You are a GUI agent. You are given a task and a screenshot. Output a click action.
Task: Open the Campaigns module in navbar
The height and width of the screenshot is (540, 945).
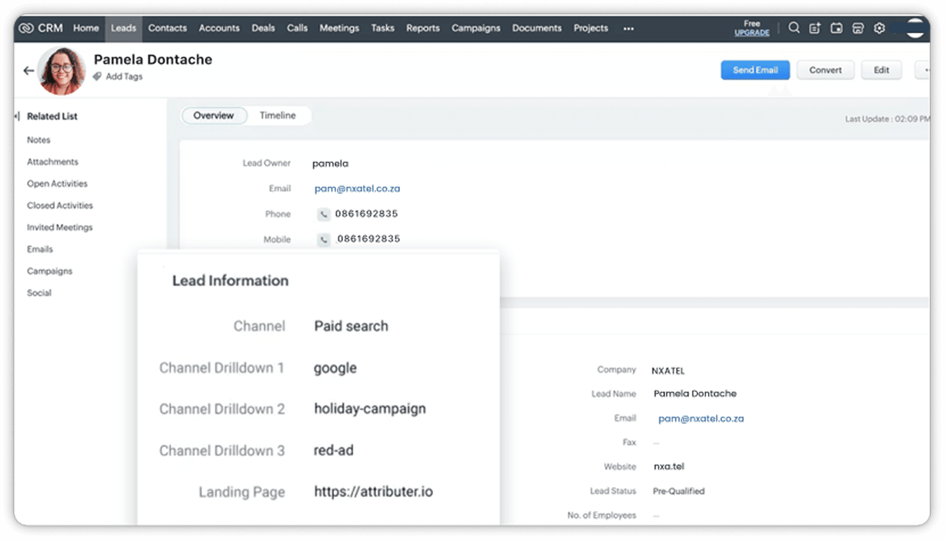click(476, 28)
